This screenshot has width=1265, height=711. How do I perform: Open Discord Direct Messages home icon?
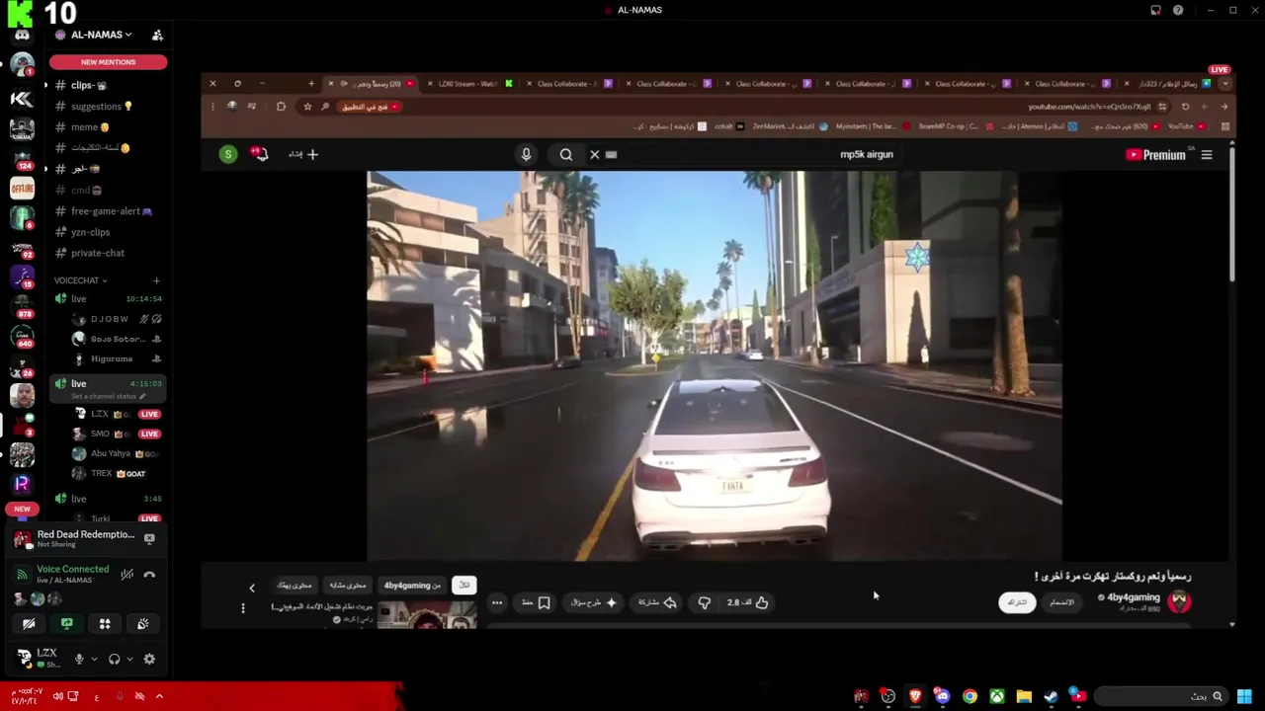tap(22, 36)
